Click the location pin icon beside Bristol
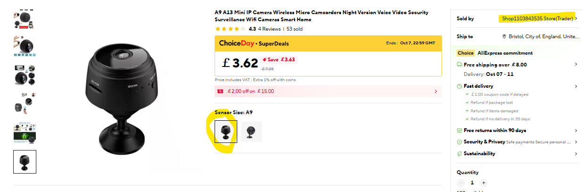Screen dimensions: 583x192 pos(504,36)
